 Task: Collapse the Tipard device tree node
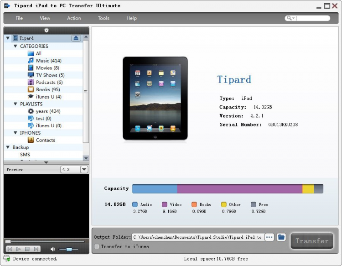(8, 38)
